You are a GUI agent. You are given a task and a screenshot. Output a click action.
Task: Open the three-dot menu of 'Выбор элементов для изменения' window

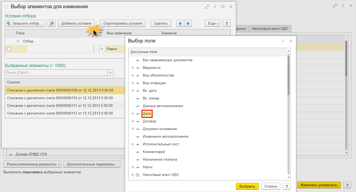[215, 7]
